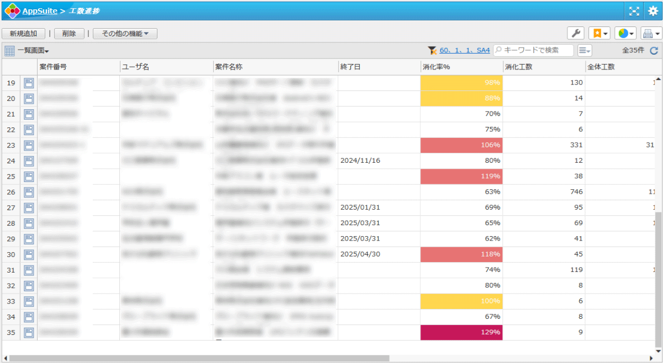Click the refresh list icon
Image resolution: width=663 pixels, height=363 pixels.
click(654, 51)
